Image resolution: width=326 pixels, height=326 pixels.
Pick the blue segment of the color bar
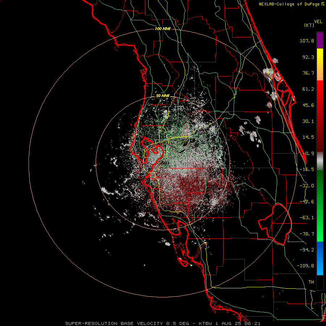click(320, 258)
